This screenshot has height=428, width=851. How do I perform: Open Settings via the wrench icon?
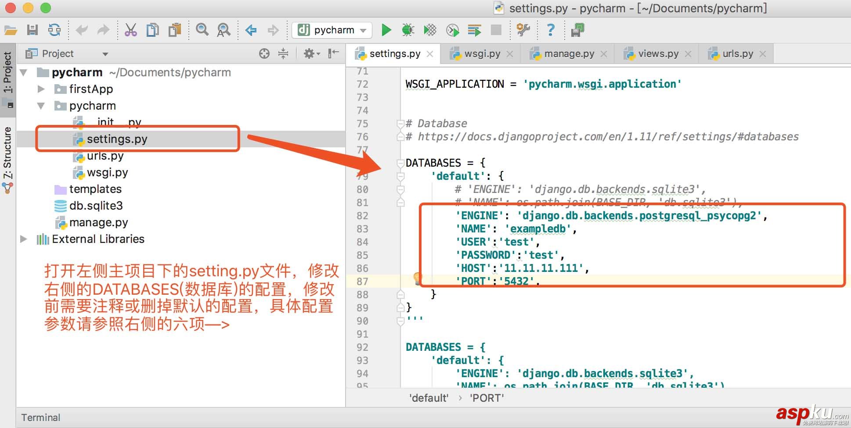click(x=523, y=30)
